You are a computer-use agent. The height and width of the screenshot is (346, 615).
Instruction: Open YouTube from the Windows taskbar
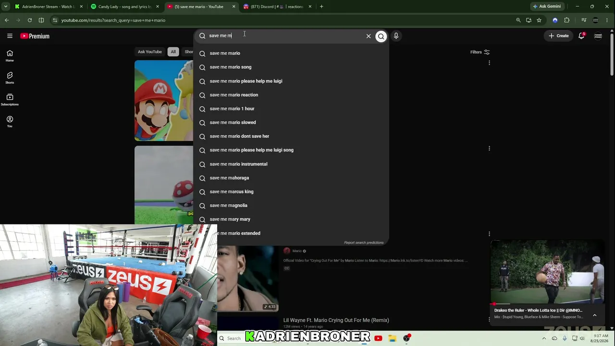click(x=378, y=338)
